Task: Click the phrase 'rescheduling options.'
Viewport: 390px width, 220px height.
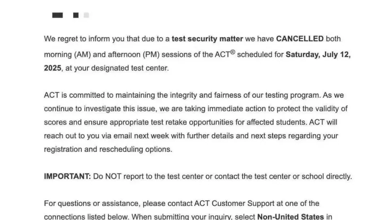Action: click(135, 149)
